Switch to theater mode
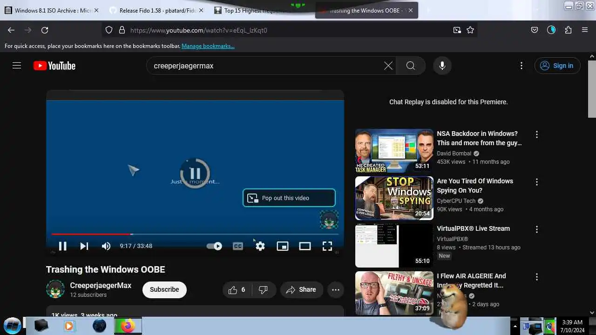Screen dimensions: 596x335 point(305,246)
